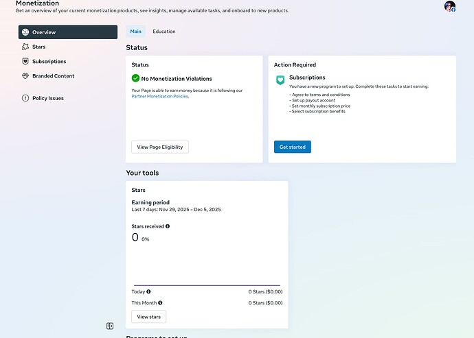Click the info icon beside Stars received
The height and width of the screenshot is (338, 474).
pyautogui.click(x=168, y=226)
